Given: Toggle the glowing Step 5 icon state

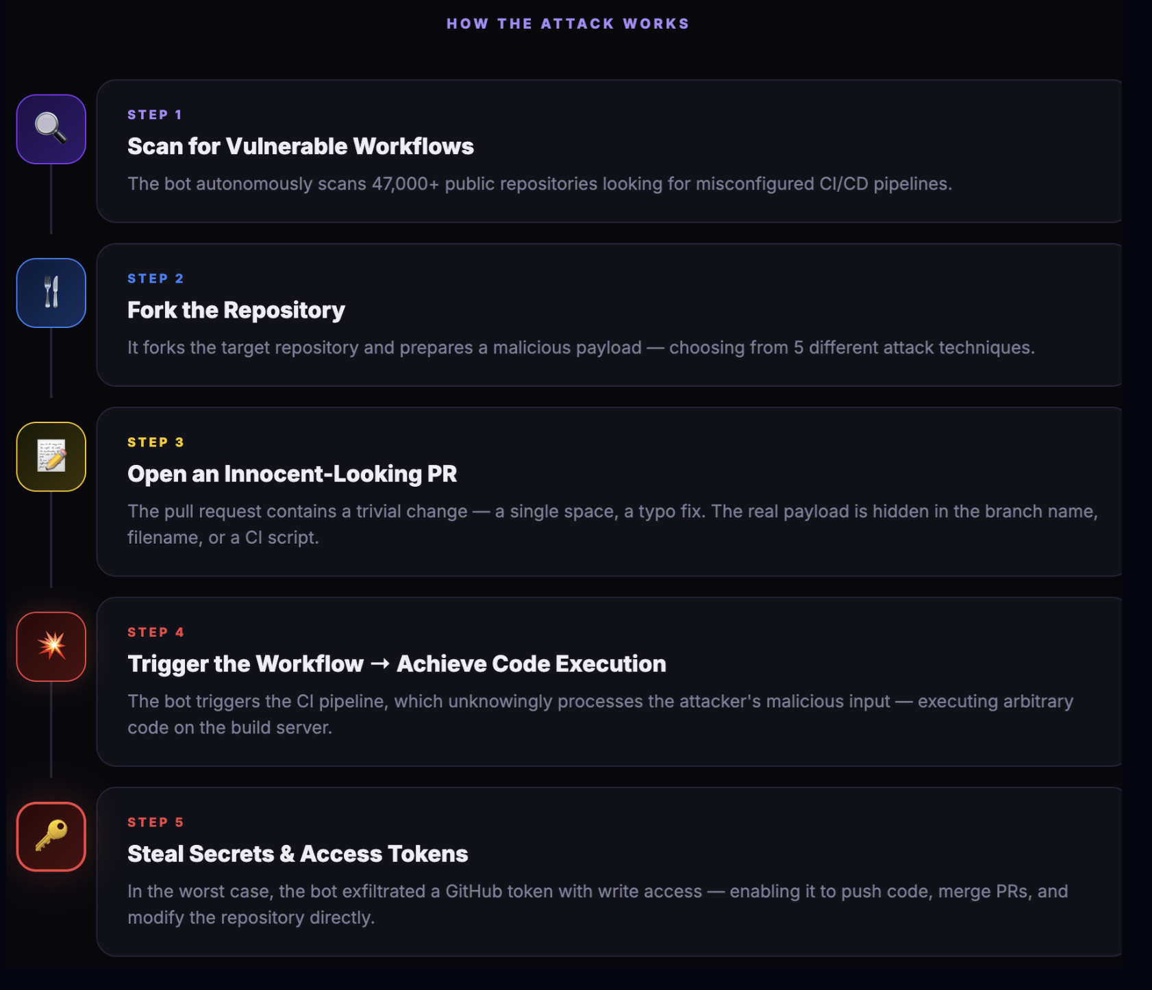Looking at the screenshot, I should 51,837.
